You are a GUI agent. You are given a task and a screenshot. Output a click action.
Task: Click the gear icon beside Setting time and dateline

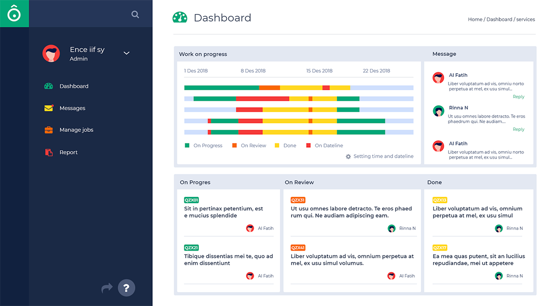tap(348, 156)
